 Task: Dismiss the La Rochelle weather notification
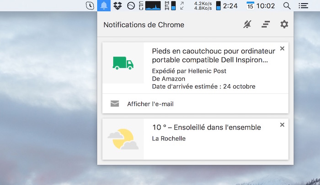point(282,124)
